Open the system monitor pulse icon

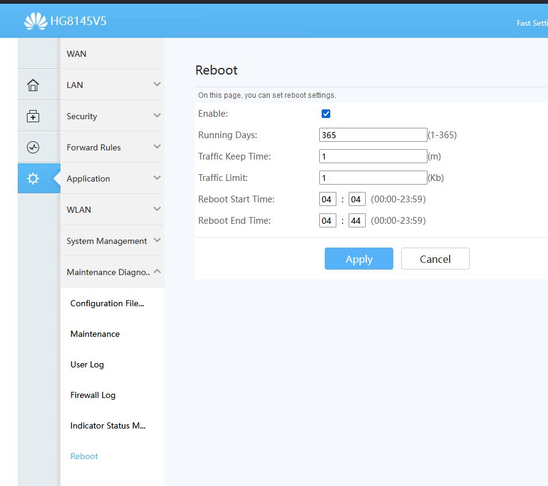33,147
